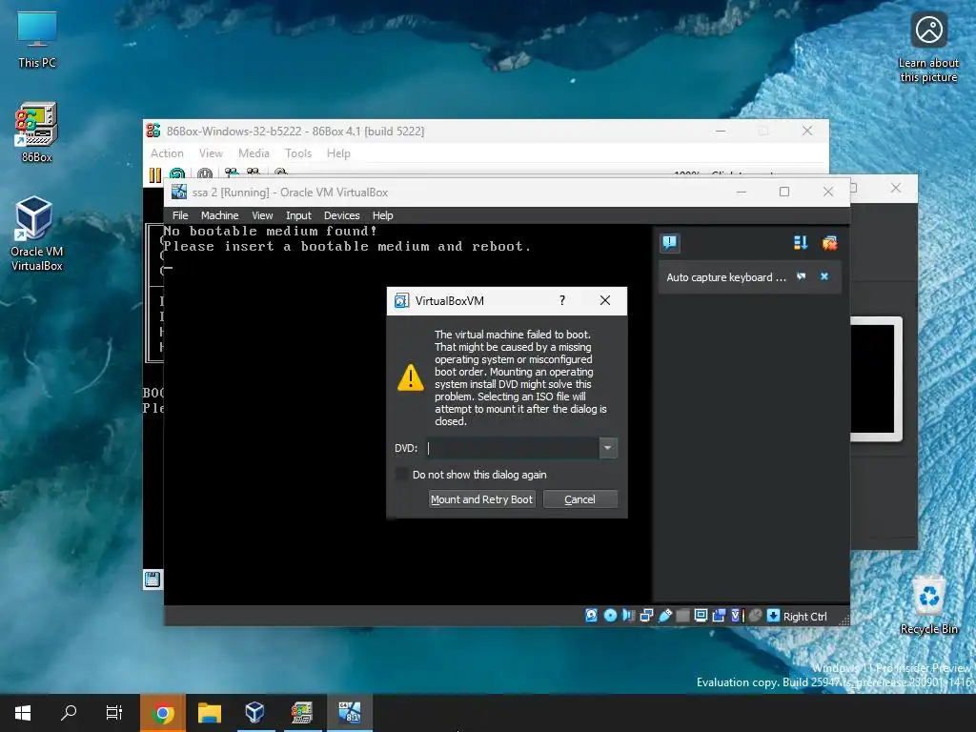976x732 pixels.
Task: Click the keyboard capture arrow icon beside Right Ctrl
Action: (773, 616)
